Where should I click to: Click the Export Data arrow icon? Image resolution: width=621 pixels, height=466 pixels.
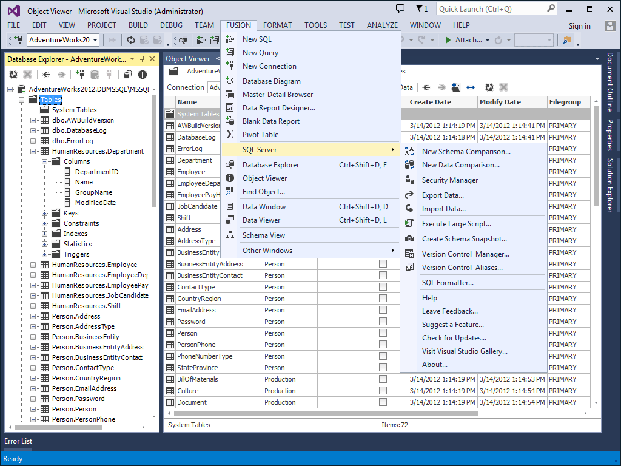[x=409, y=195]
